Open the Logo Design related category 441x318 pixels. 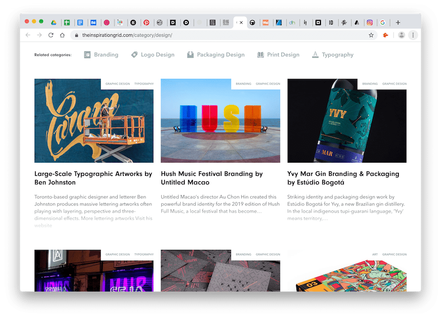(153, 55)
